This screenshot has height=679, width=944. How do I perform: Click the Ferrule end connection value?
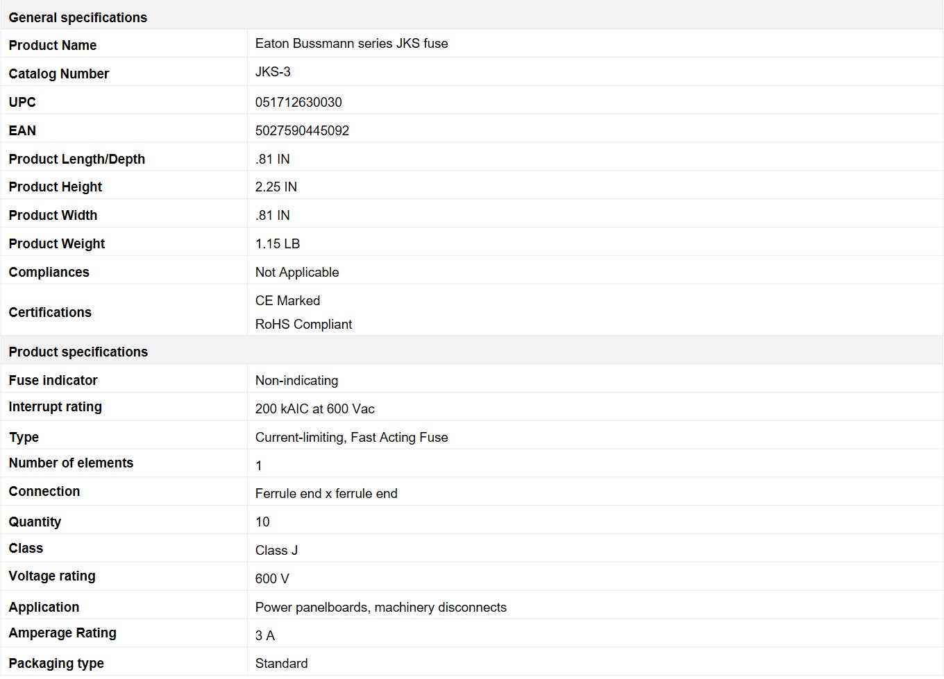click(326, 493)
